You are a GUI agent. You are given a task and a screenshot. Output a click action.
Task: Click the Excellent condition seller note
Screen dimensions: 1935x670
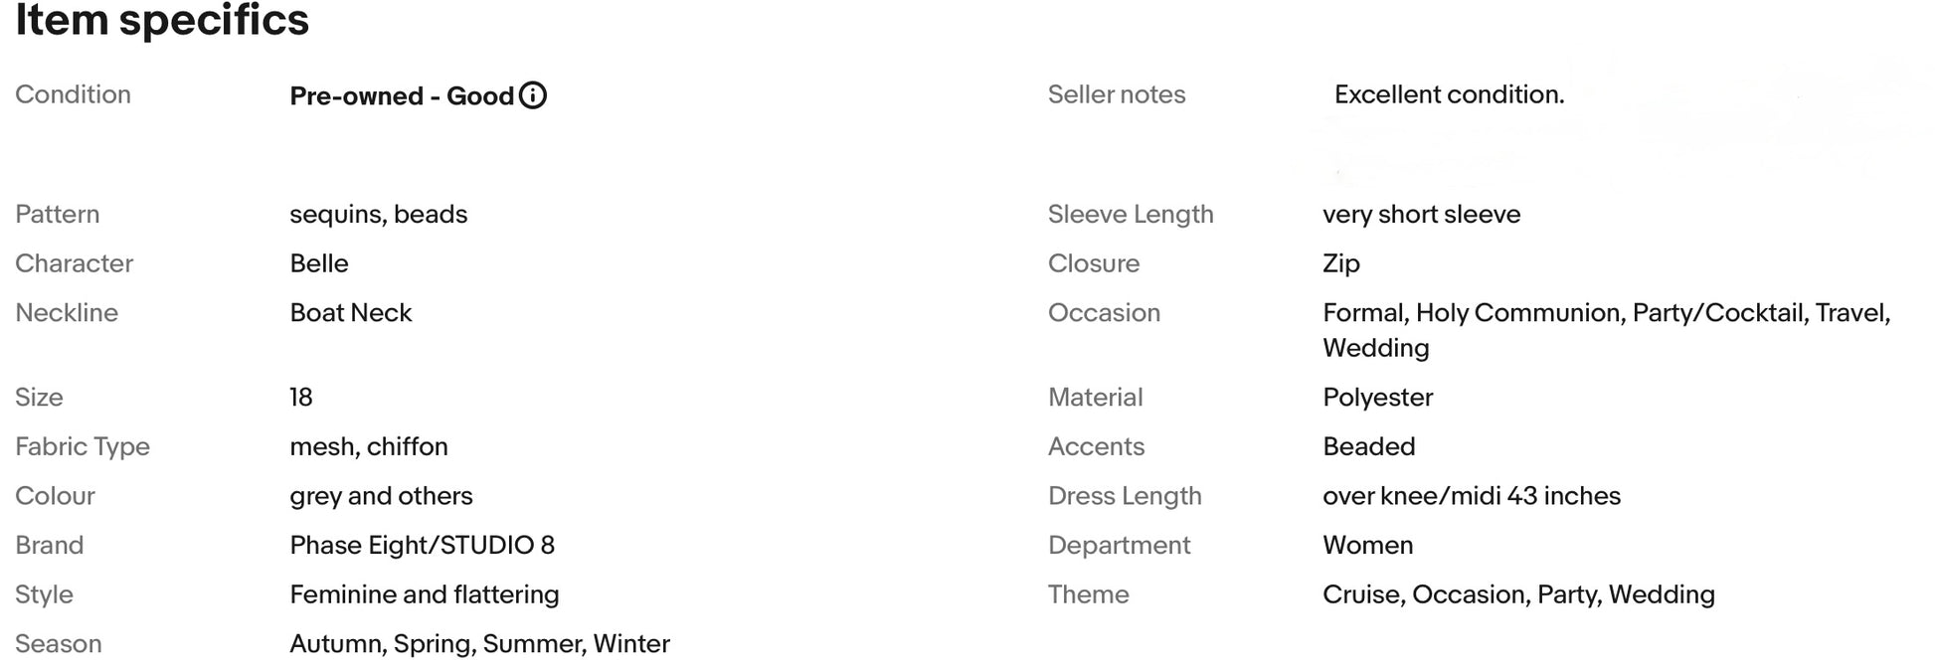(1449, 94)
